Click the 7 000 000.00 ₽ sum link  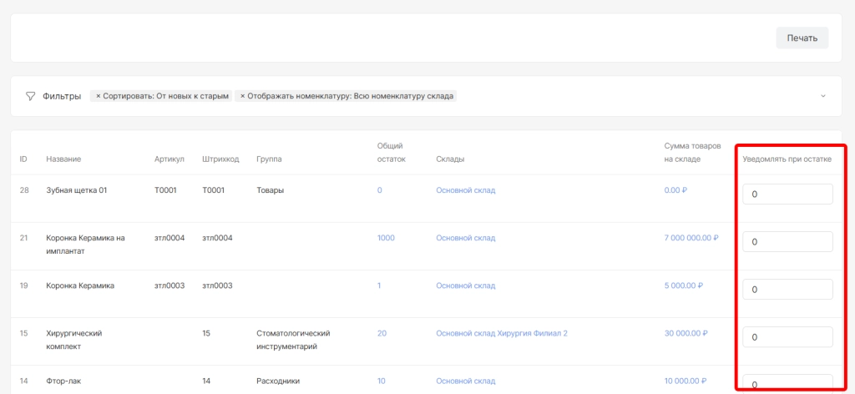691,238
